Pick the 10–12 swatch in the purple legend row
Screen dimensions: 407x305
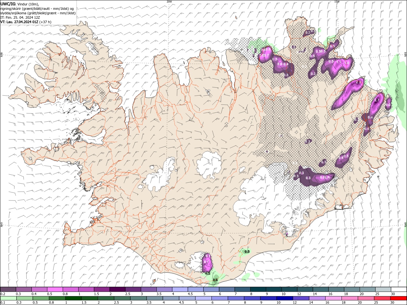[289, 289]
